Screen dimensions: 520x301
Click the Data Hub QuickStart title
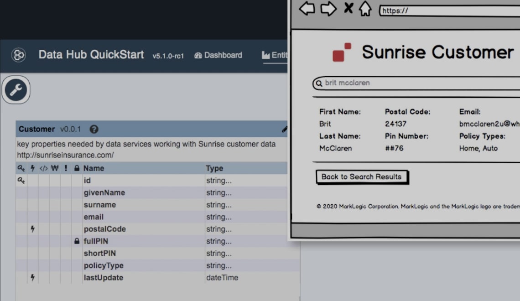pos(91,55)
